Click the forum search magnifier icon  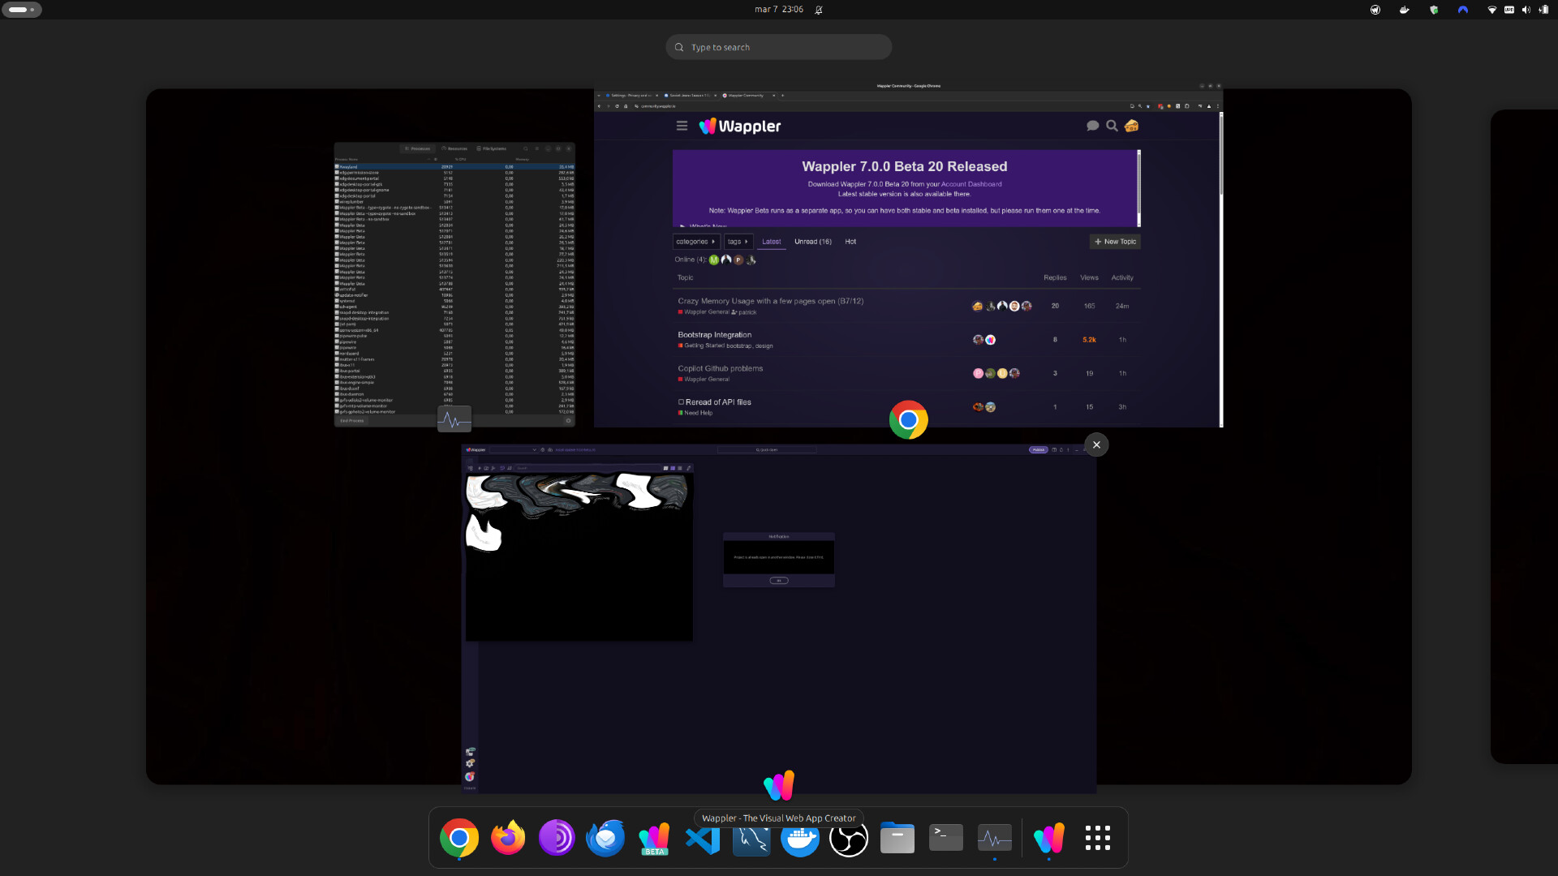coord(1113,126)
